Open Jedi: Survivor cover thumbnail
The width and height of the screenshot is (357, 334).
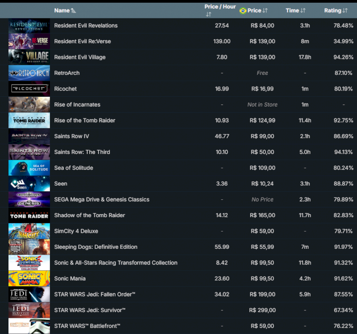pyautogui.click(x=29, y=310)
